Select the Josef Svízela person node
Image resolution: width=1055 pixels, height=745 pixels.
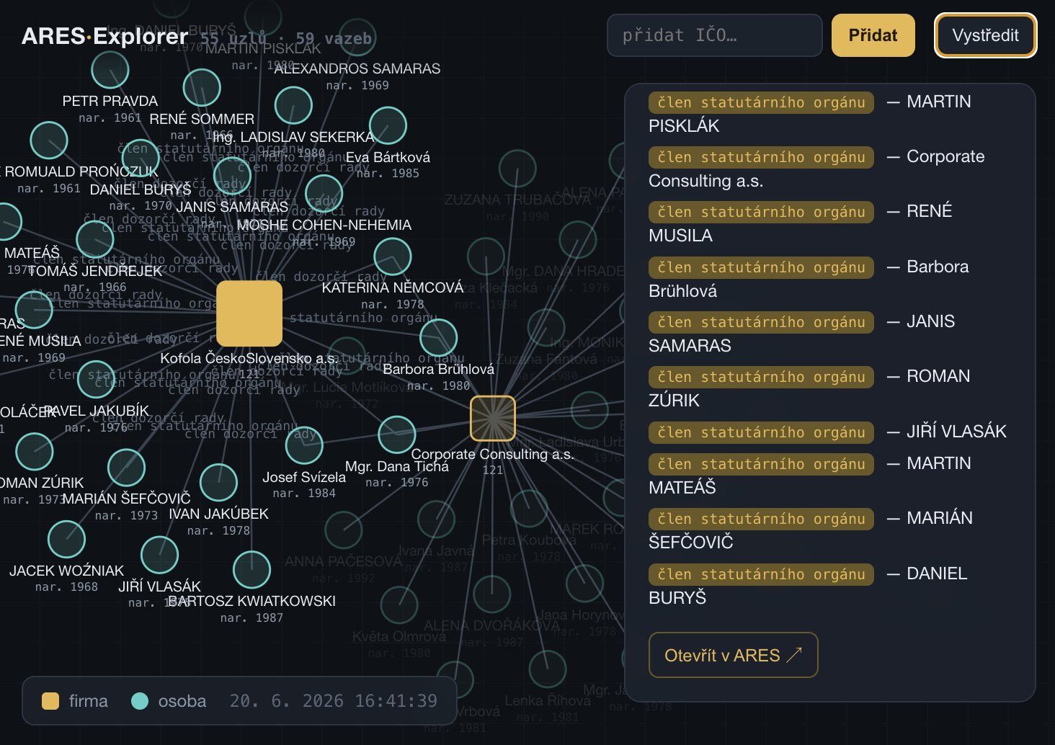[x=304, y=445]
